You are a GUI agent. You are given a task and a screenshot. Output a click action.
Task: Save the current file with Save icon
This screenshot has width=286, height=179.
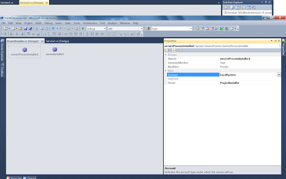(25, 29)
